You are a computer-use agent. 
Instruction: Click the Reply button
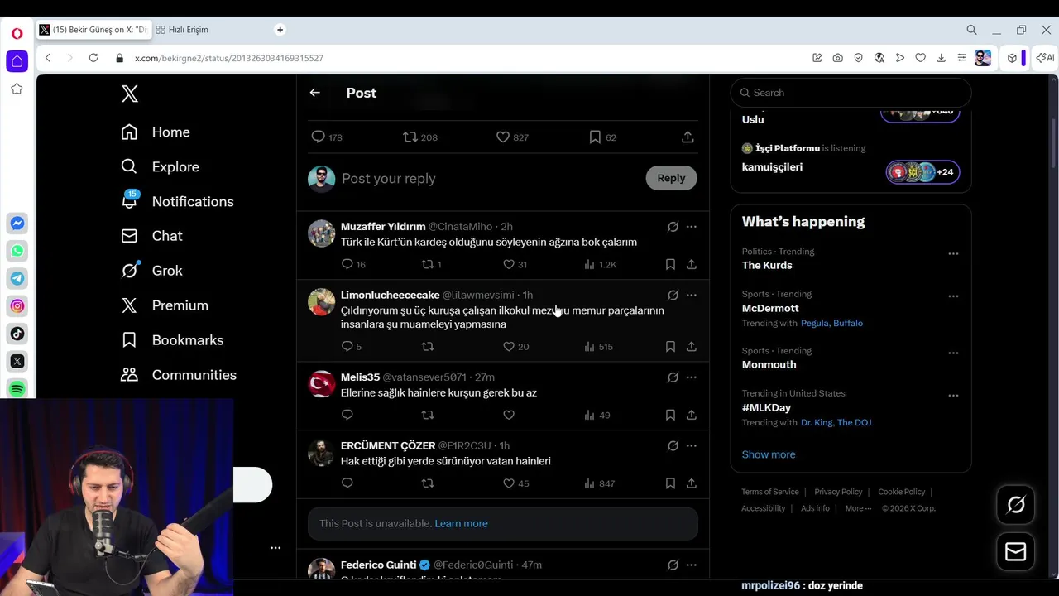(x=671, y=178)
